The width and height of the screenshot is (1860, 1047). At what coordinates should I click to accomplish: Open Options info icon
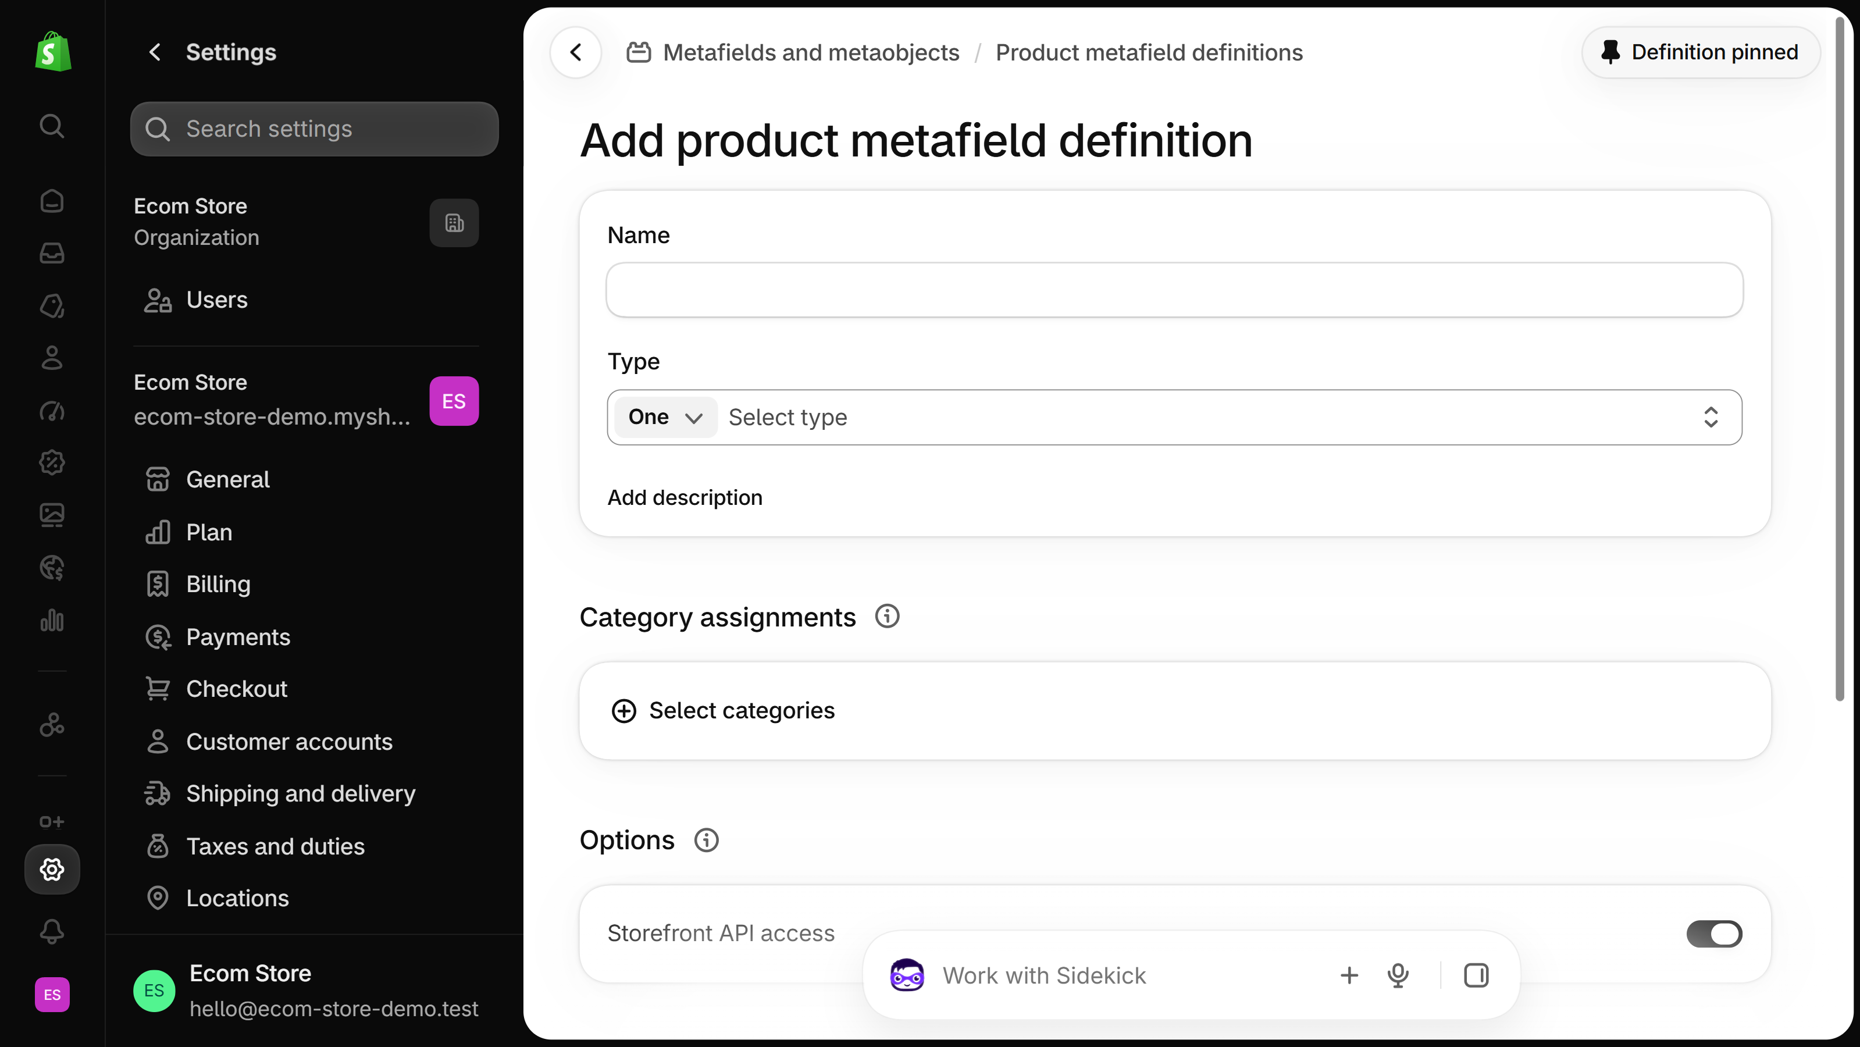point(706,840)
